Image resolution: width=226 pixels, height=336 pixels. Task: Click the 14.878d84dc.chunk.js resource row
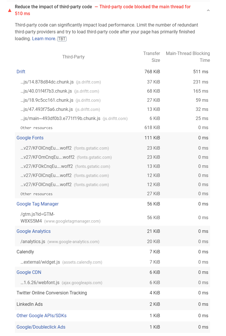tap(112, 82)
